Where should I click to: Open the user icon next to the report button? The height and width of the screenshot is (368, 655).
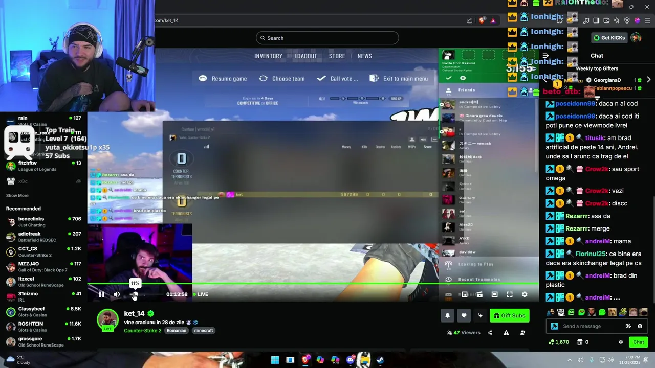coord(522,333)
